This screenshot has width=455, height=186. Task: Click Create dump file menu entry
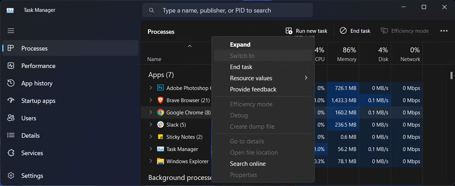pos(263,126)
